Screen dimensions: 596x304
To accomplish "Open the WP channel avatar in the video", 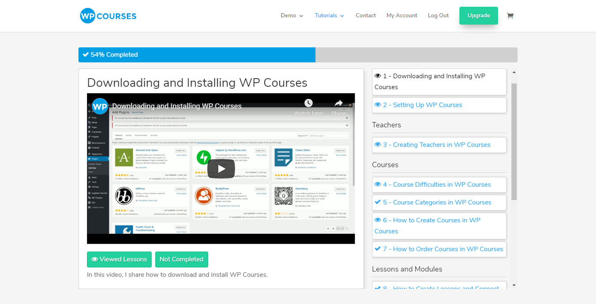I will click(100, 106).
